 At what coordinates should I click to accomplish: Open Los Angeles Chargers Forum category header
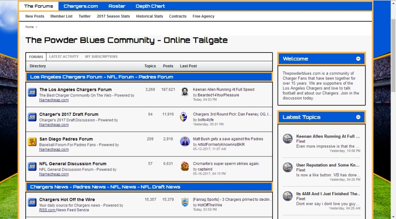(101, 77)
